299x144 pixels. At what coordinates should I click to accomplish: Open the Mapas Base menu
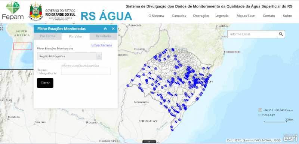(246, 16)
